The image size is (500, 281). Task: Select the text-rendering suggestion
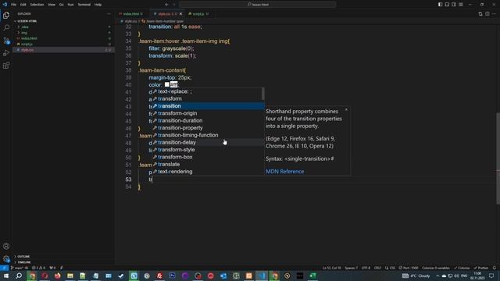(208, 172)
